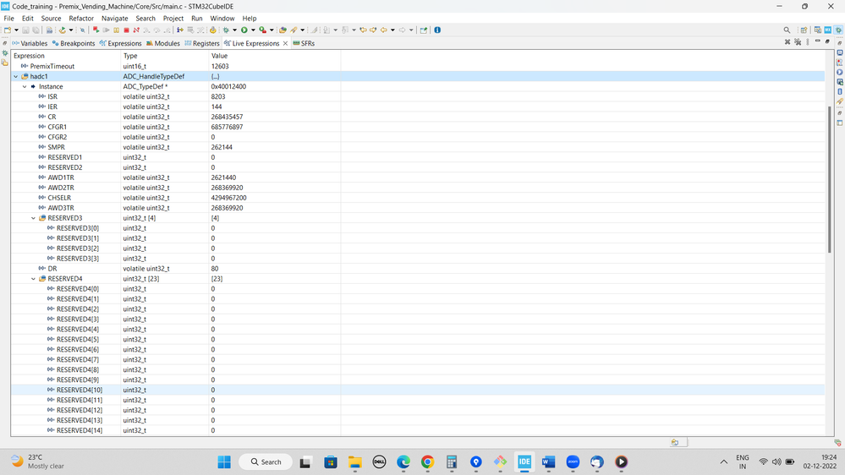Click the vertical scrollbar thumb
Screen dimensions: 845x475
pyautogui.click(x=830, y=179)
